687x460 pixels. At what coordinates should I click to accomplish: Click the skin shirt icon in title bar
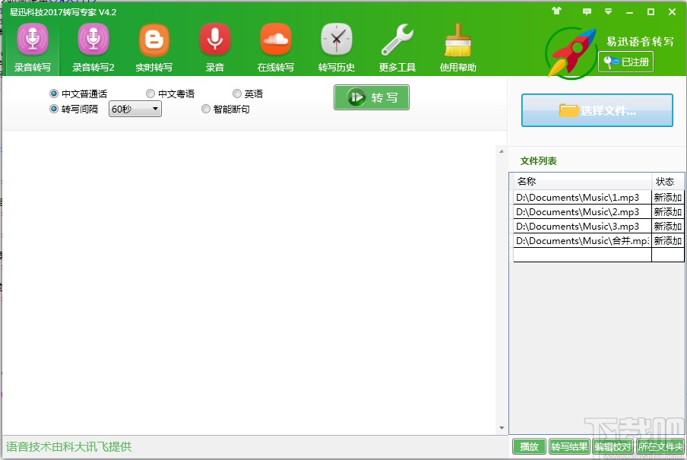pyautogui.click(x=557, y=11)
